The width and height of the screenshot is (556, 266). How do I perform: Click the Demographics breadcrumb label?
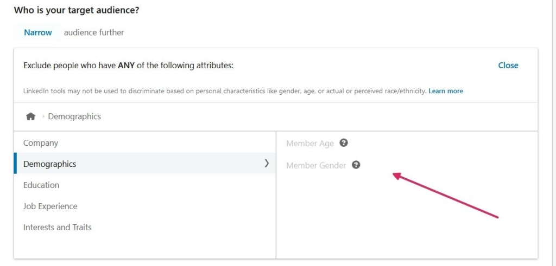(x=74, y=116)
